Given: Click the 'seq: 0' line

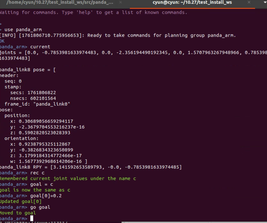Looking at the screenshot, I should [13, 81].
